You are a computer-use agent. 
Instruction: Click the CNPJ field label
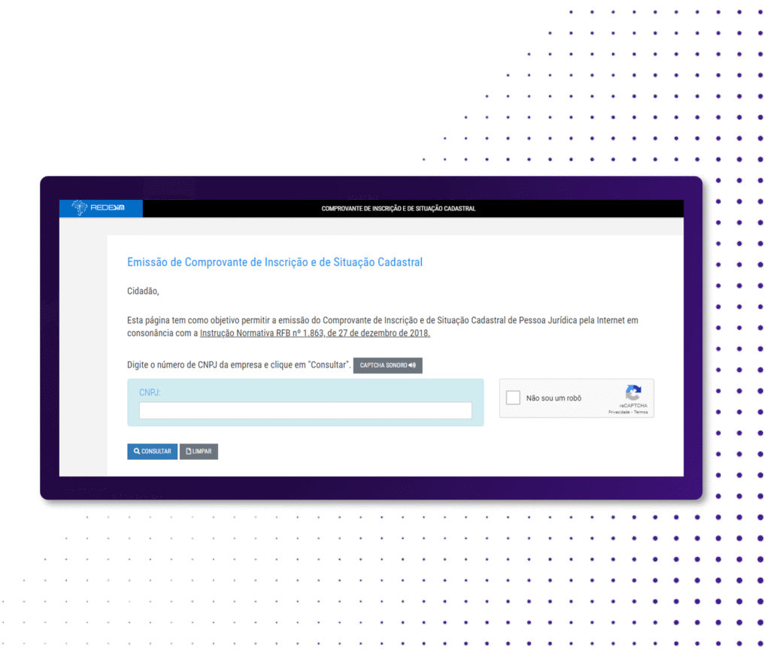(150, 392)
